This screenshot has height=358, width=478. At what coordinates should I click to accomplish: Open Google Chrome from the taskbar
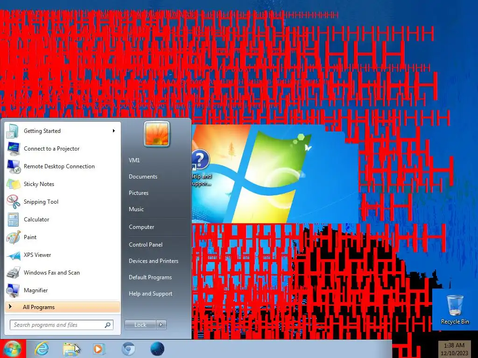[128, 349]
